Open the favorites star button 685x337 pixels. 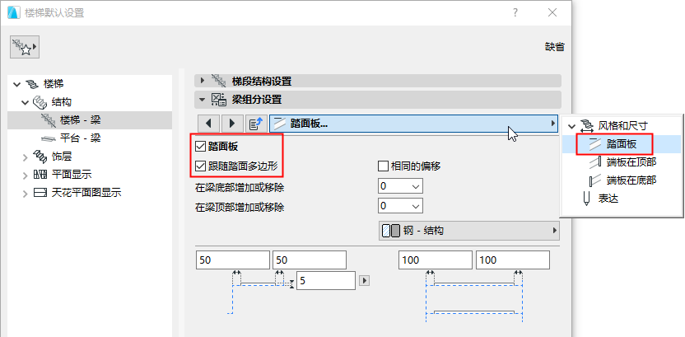coord(25,47)
